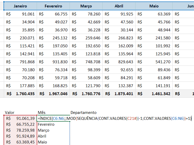Click the cell with value 162.009
Image resolution: width=194 pixels, height=145 pixels.
119,46
